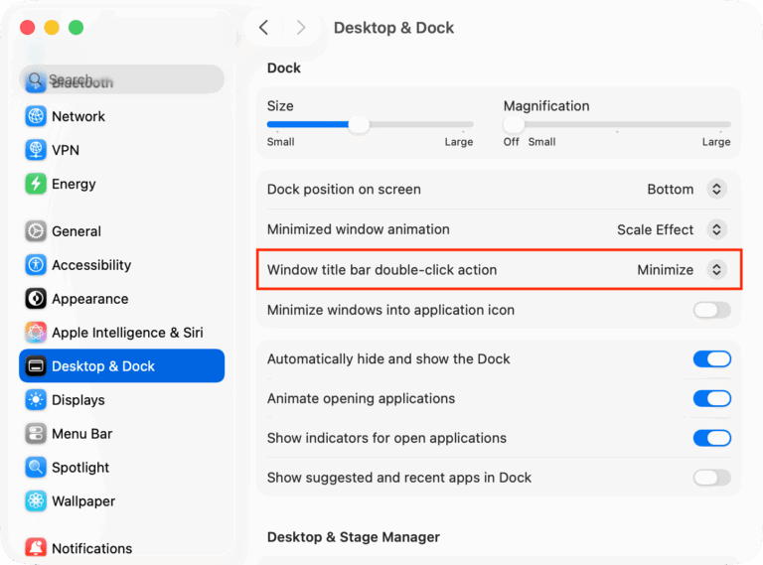Toggle Show indicators for open applications
Screen dimensions: 763x565
tap(712, 438)
